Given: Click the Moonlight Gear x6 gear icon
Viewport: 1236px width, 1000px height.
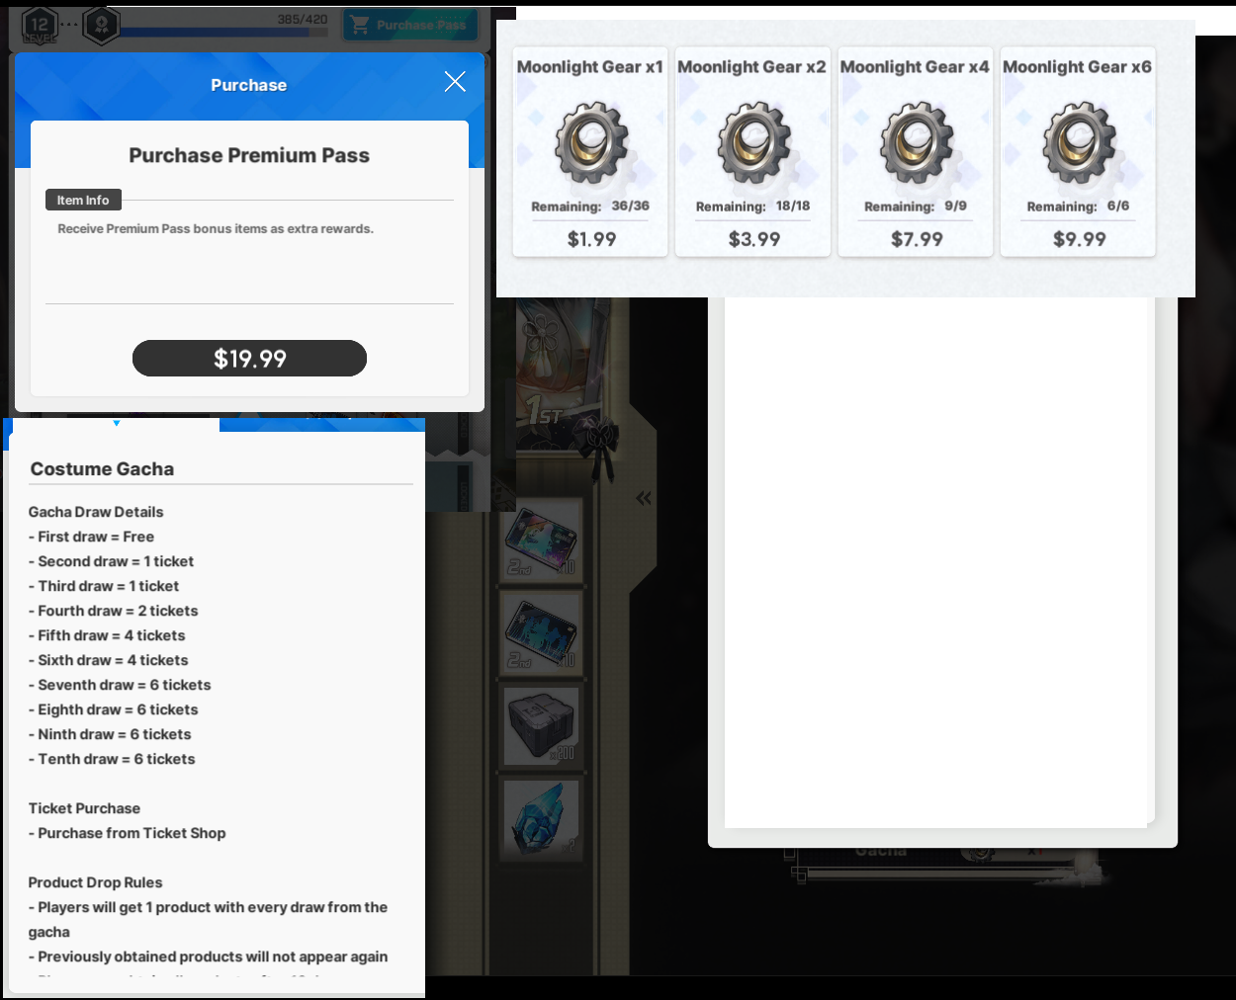Looking at the screenshot, I should (x=1079, y=142).
